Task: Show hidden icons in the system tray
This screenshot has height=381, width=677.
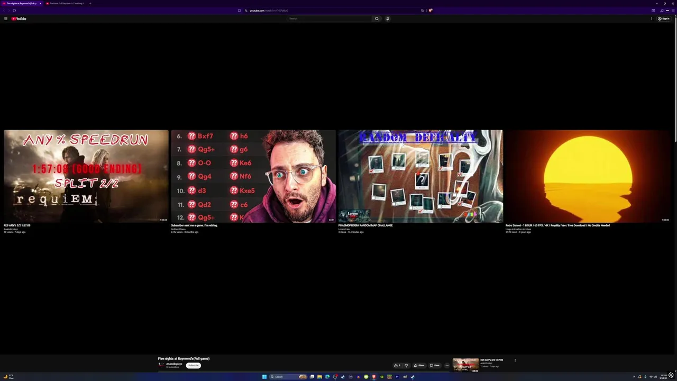Action: 634,377
